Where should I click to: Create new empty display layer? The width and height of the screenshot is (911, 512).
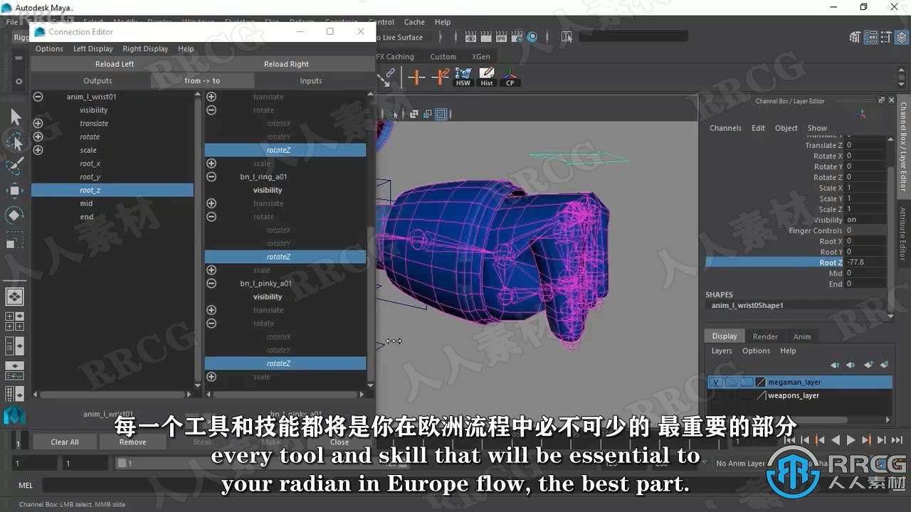(x=868, y=365)
